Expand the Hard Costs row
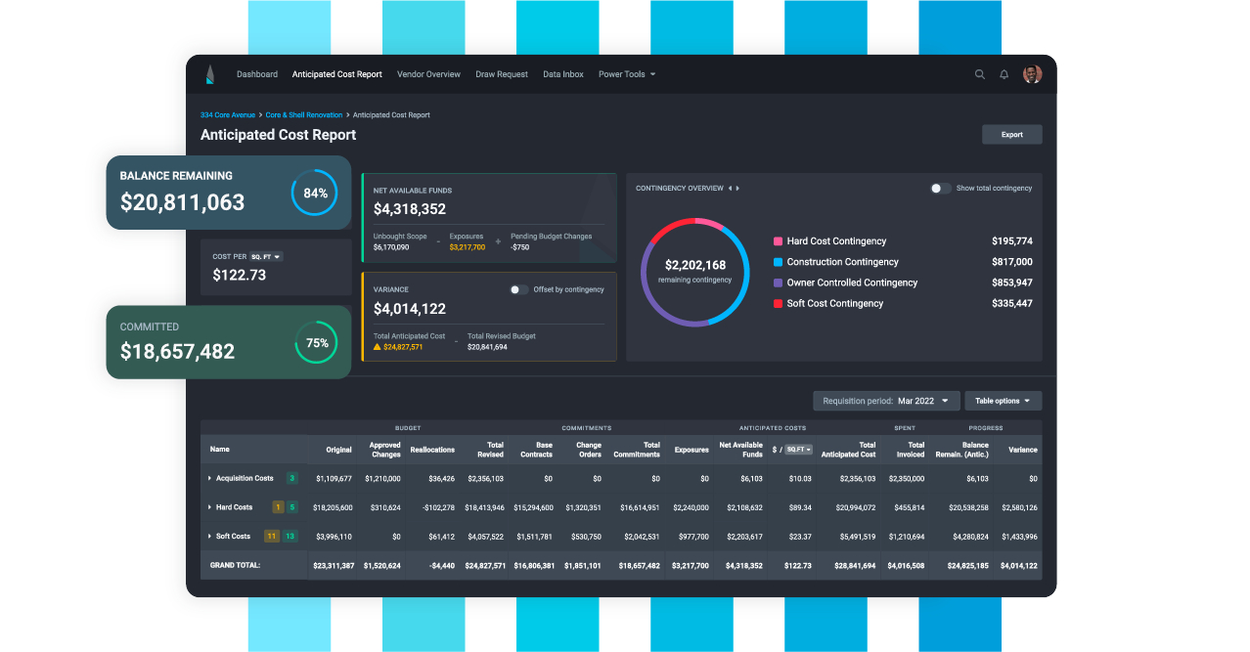 pyautogui.click(x=210, y=507)
